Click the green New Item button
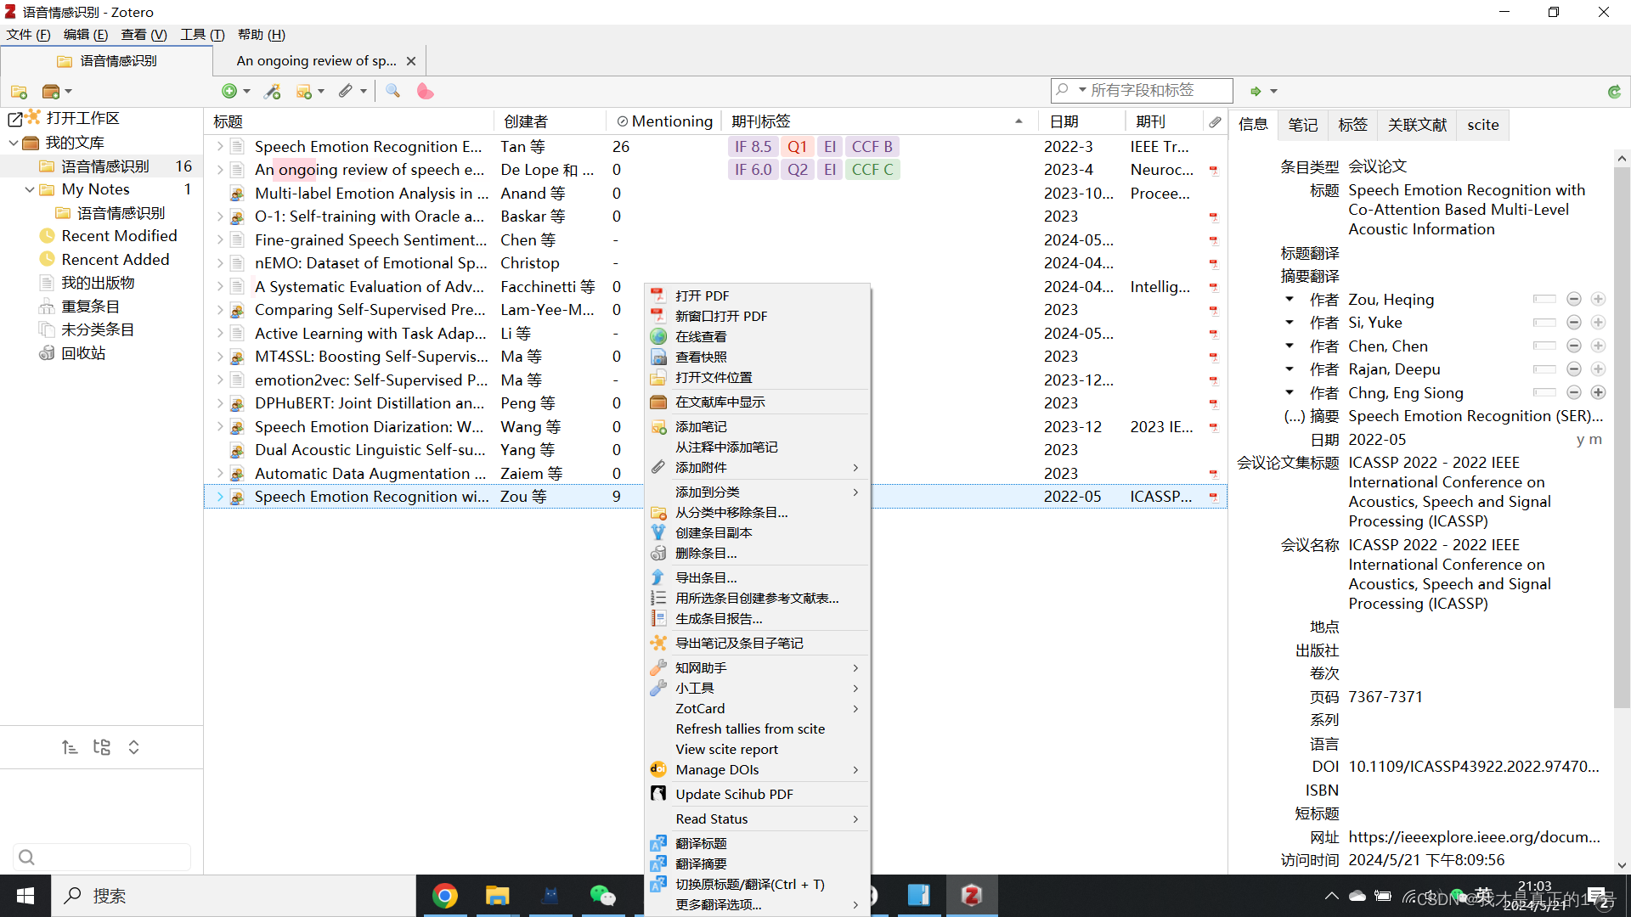Screen dimensions: 1631x917 tap(229, 91)
